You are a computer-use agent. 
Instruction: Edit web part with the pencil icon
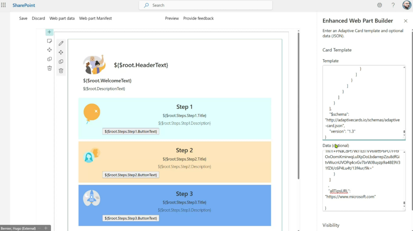click(61, 43)
